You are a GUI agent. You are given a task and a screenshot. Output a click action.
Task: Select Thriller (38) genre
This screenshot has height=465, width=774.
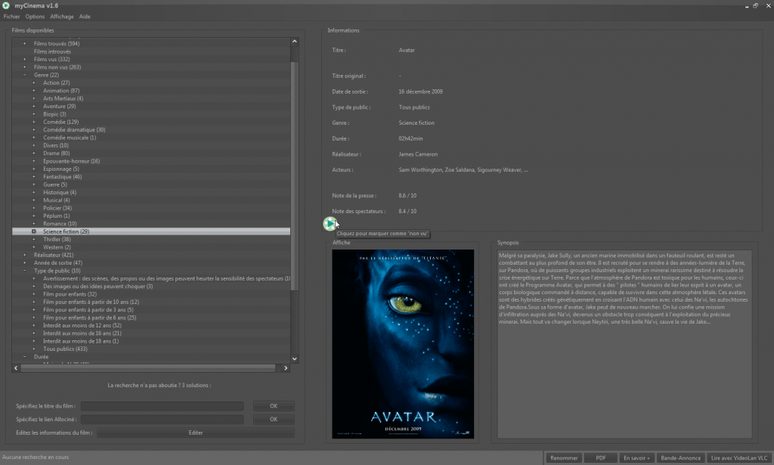[x=57, y=240]
